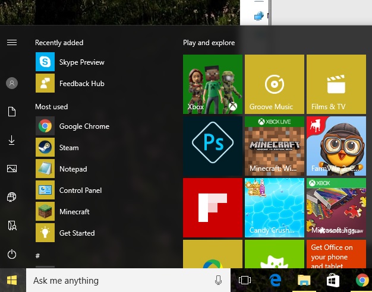Open Pictures folder from sidebar
This screenshot has height=292, width=372.
[12, 169]
